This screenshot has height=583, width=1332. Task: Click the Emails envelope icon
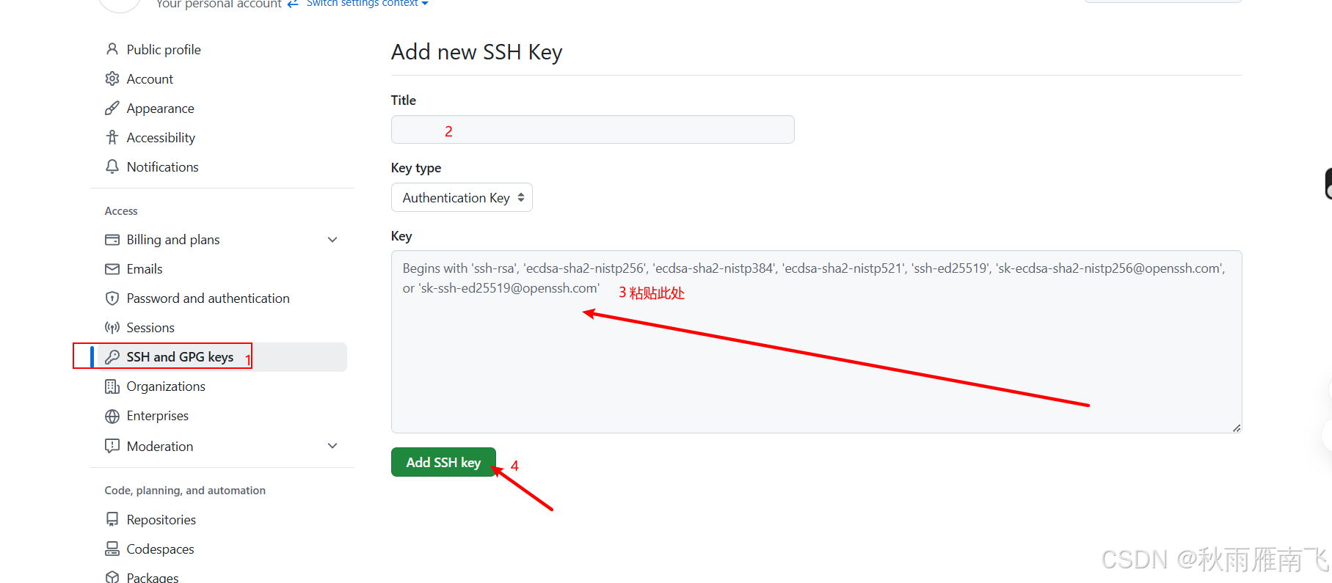click(112, 269)
